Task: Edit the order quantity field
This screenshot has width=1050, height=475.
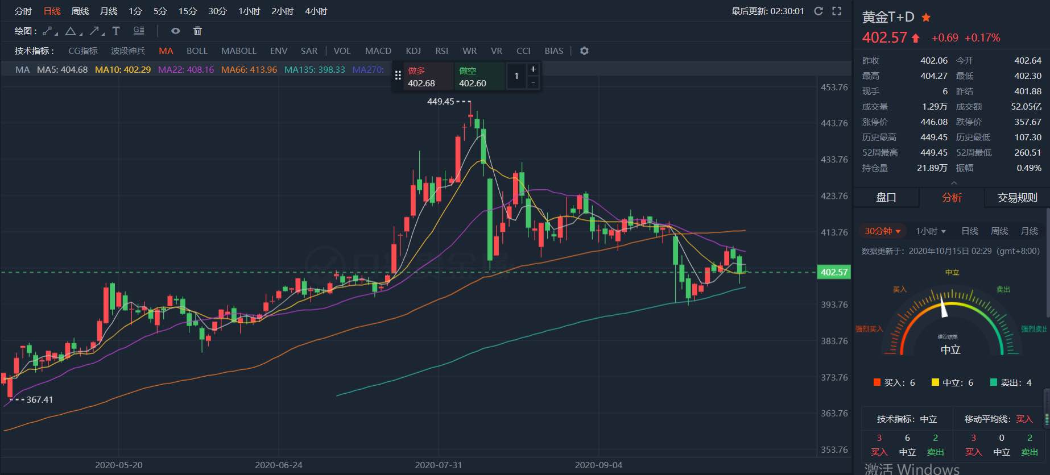Action: (x=516, y=76)
